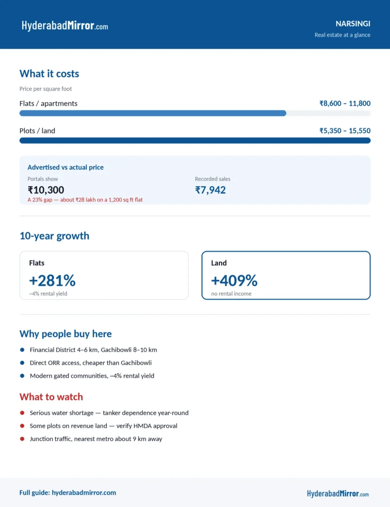The width and height of the screenshot is (390, 507).
Task: Click the What to watch heading
Action: [51, 397]
